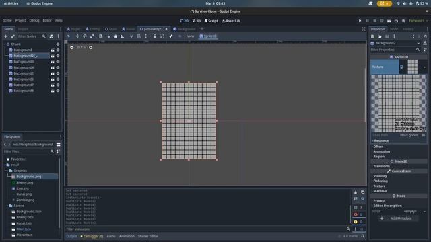
Task: Open object history list in Inspector
Action: (x=425, y=36)
